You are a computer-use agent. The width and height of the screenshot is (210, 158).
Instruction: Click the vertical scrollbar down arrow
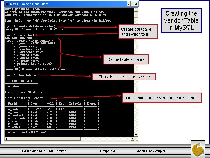(136, 135)
